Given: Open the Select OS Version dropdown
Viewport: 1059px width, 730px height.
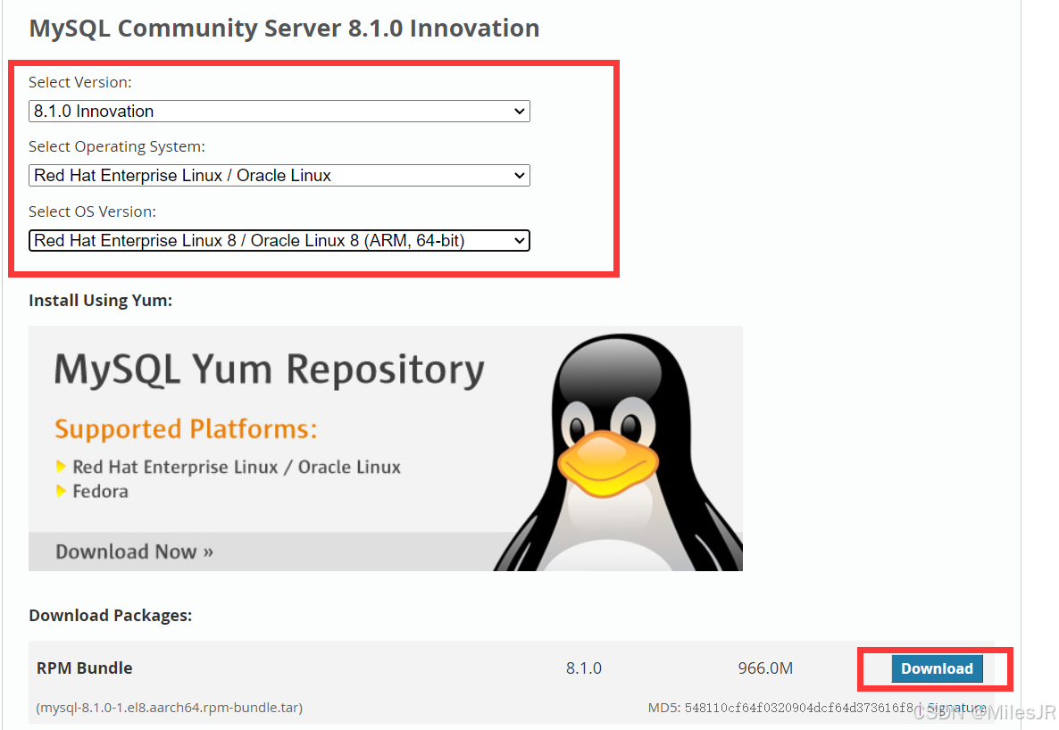Looking at the screenshot, I should coord(279,240).
